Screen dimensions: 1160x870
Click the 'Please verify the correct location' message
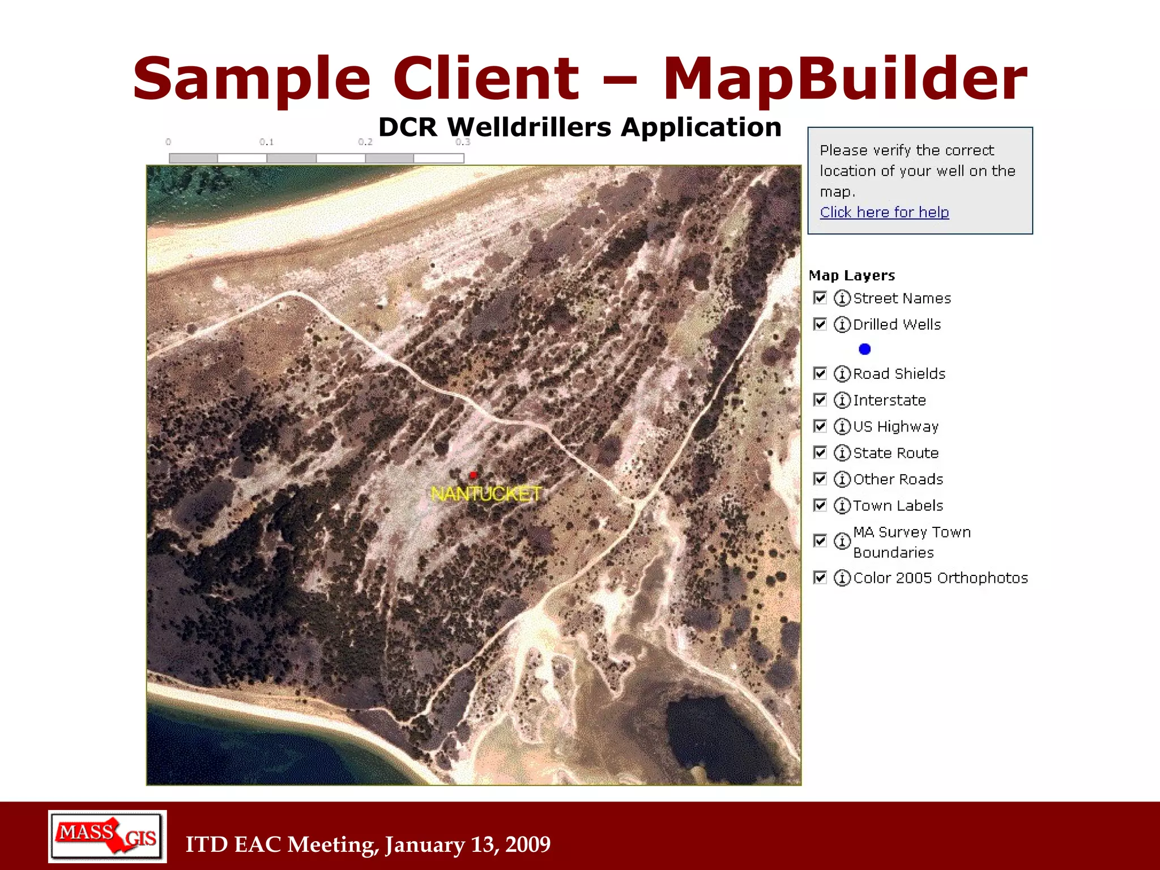[918, 171]
